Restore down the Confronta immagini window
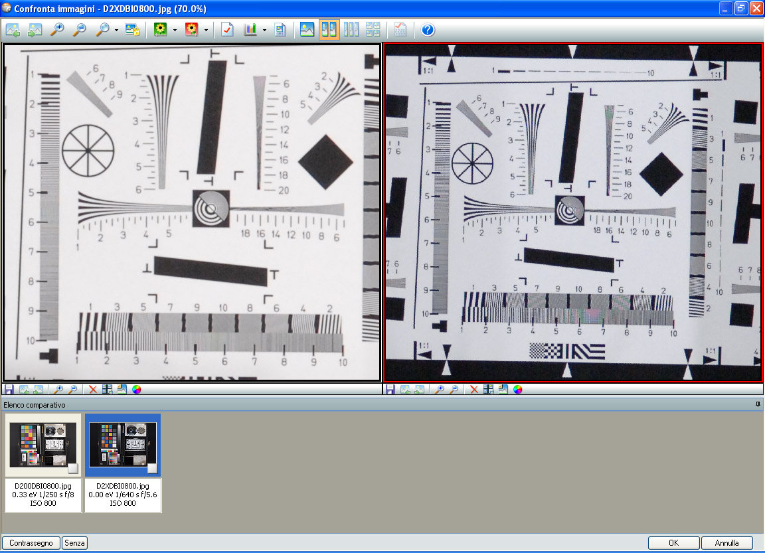765x553 pixels. 741,8
